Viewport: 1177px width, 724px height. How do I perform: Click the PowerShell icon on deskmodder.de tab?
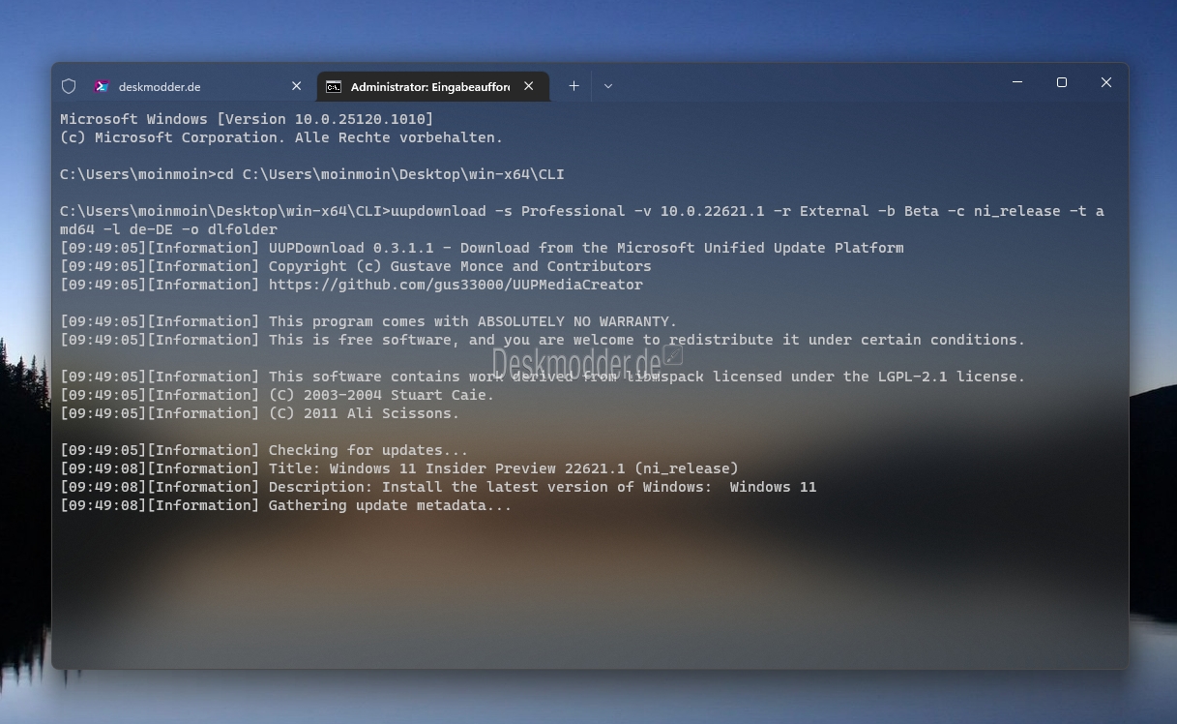[102, 86]
